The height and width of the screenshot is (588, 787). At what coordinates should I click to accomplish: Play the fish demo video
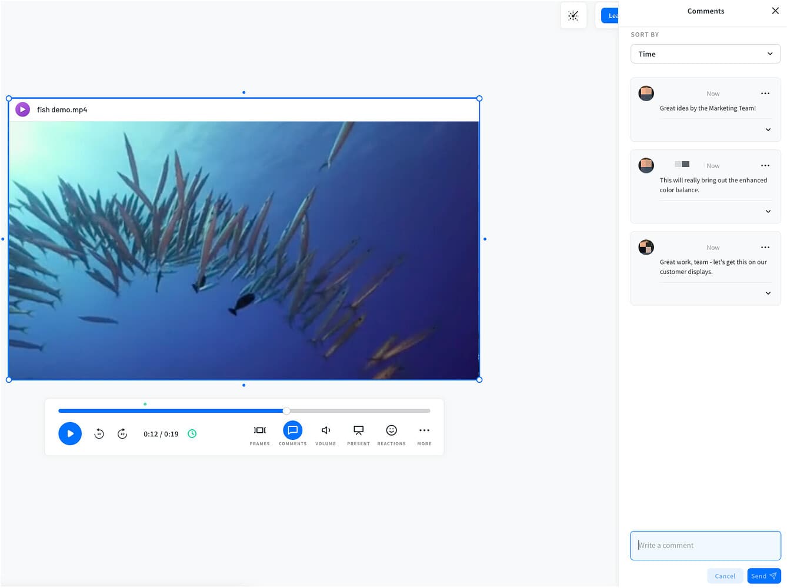tap(70, 433)
